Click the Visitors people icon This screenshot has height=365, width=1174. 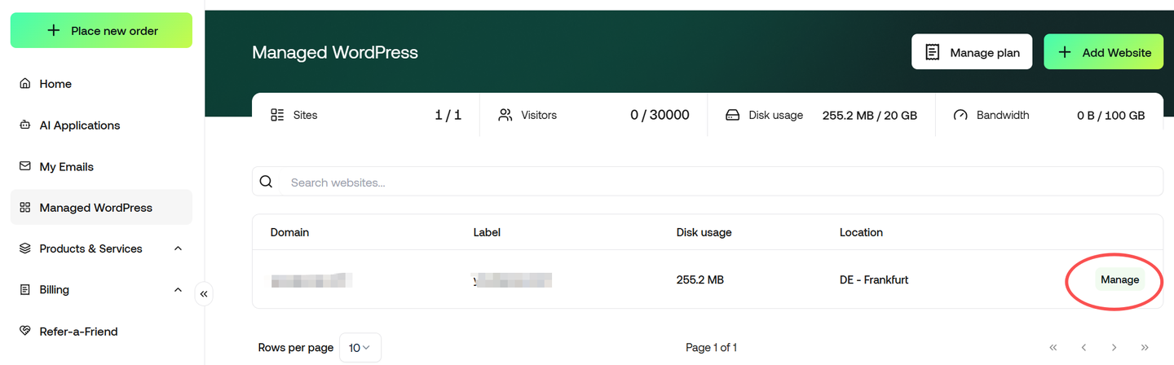click(x=505, y=115)
